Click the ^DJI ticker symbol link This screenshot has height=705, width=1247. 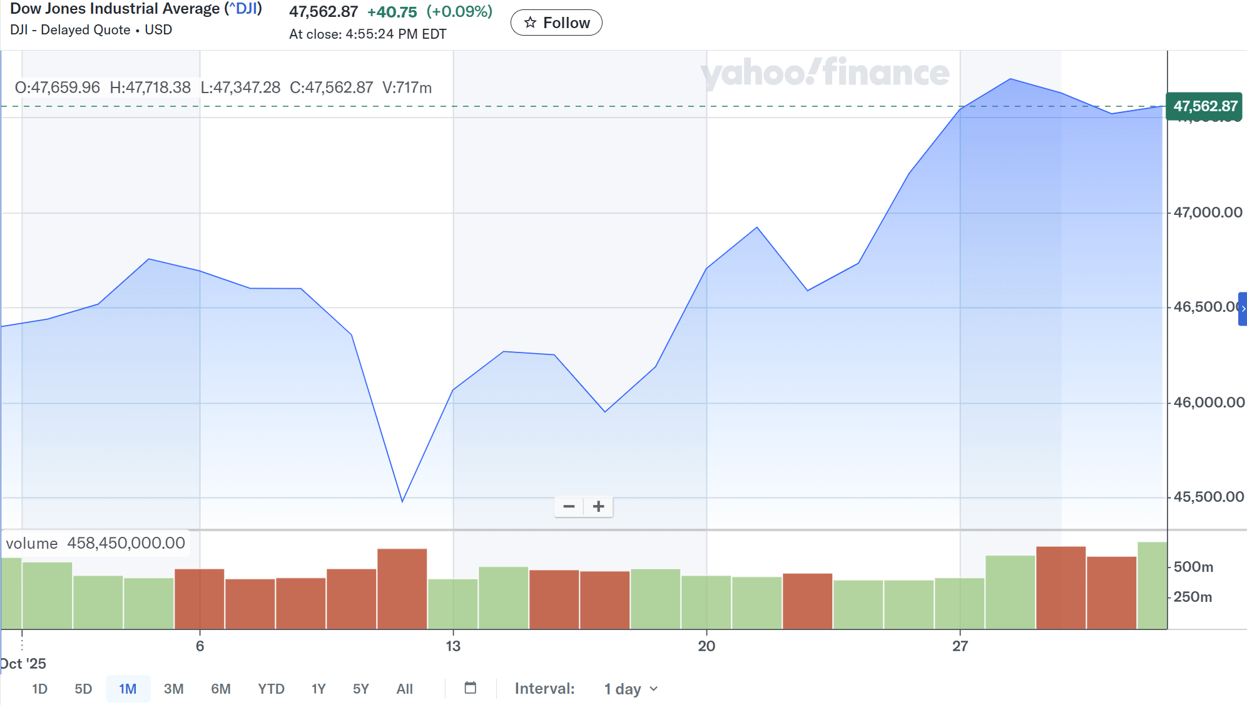tap(244, 9)
